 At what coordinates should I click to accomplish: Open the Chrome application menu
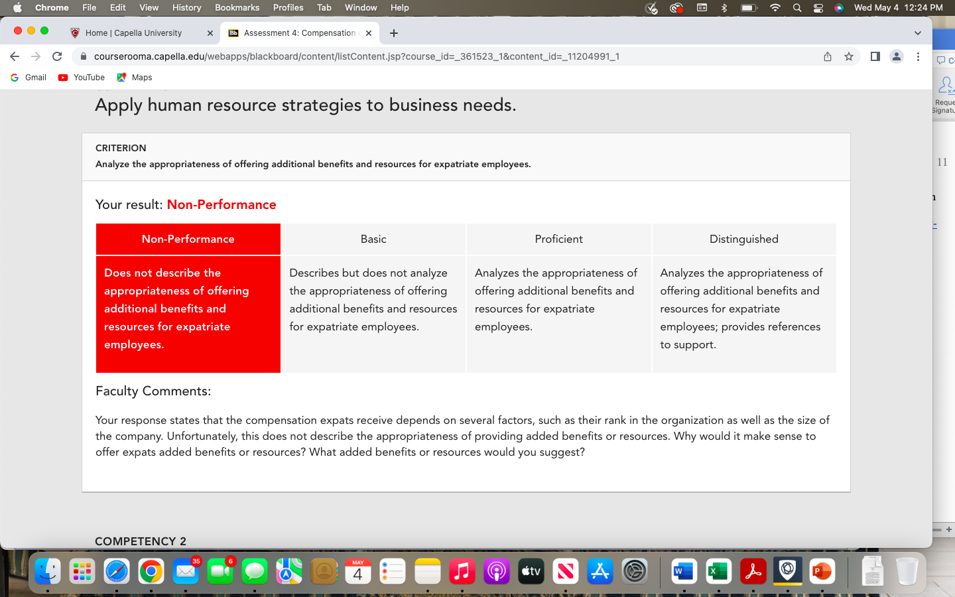click(52, 7)
